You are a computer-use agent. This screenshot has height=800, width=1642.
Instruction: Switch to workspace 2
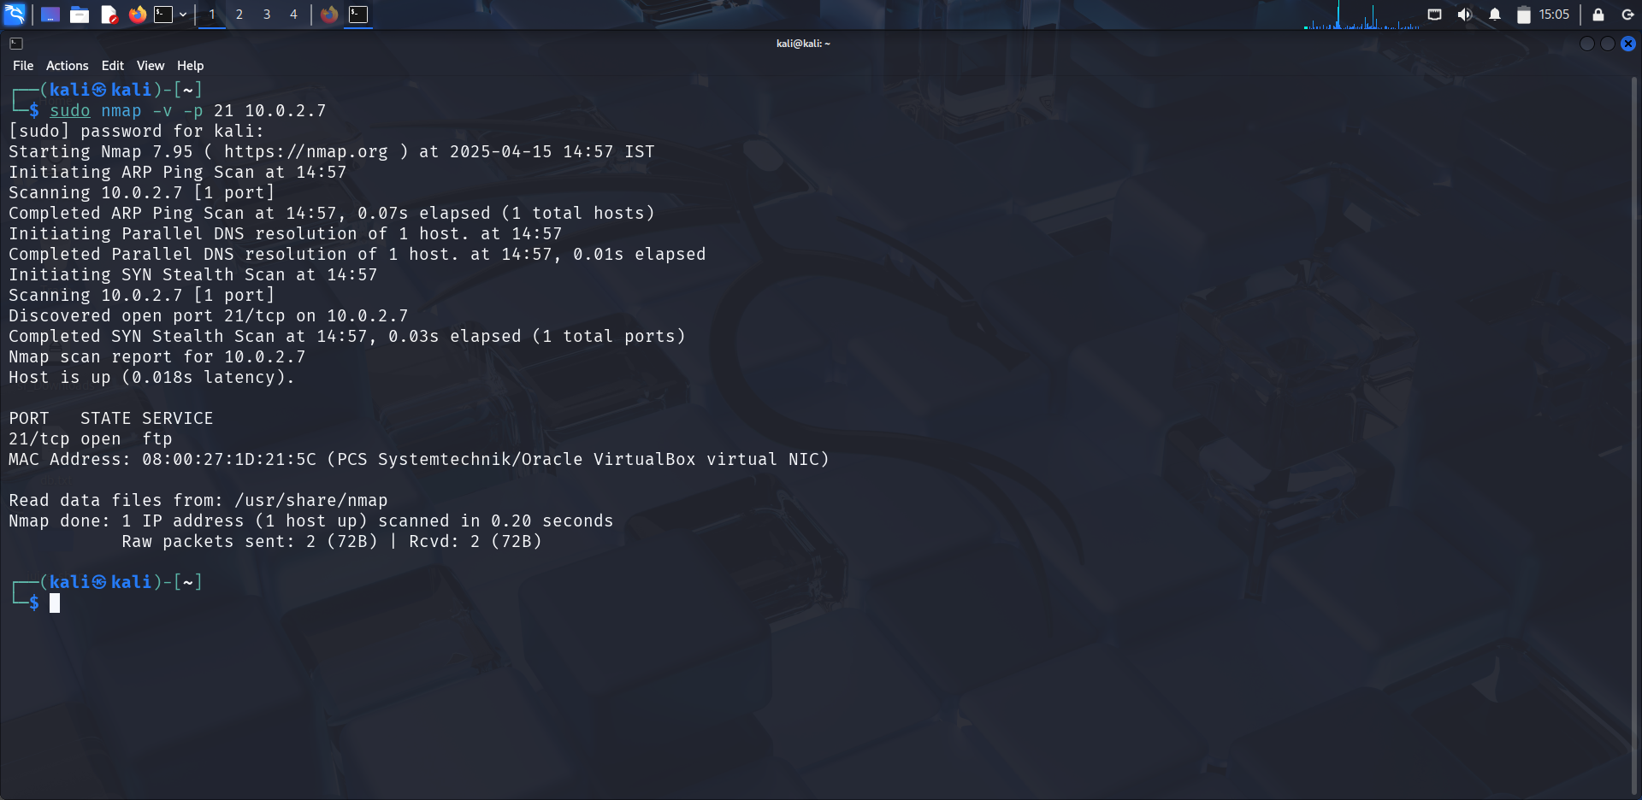pos(239,15)
